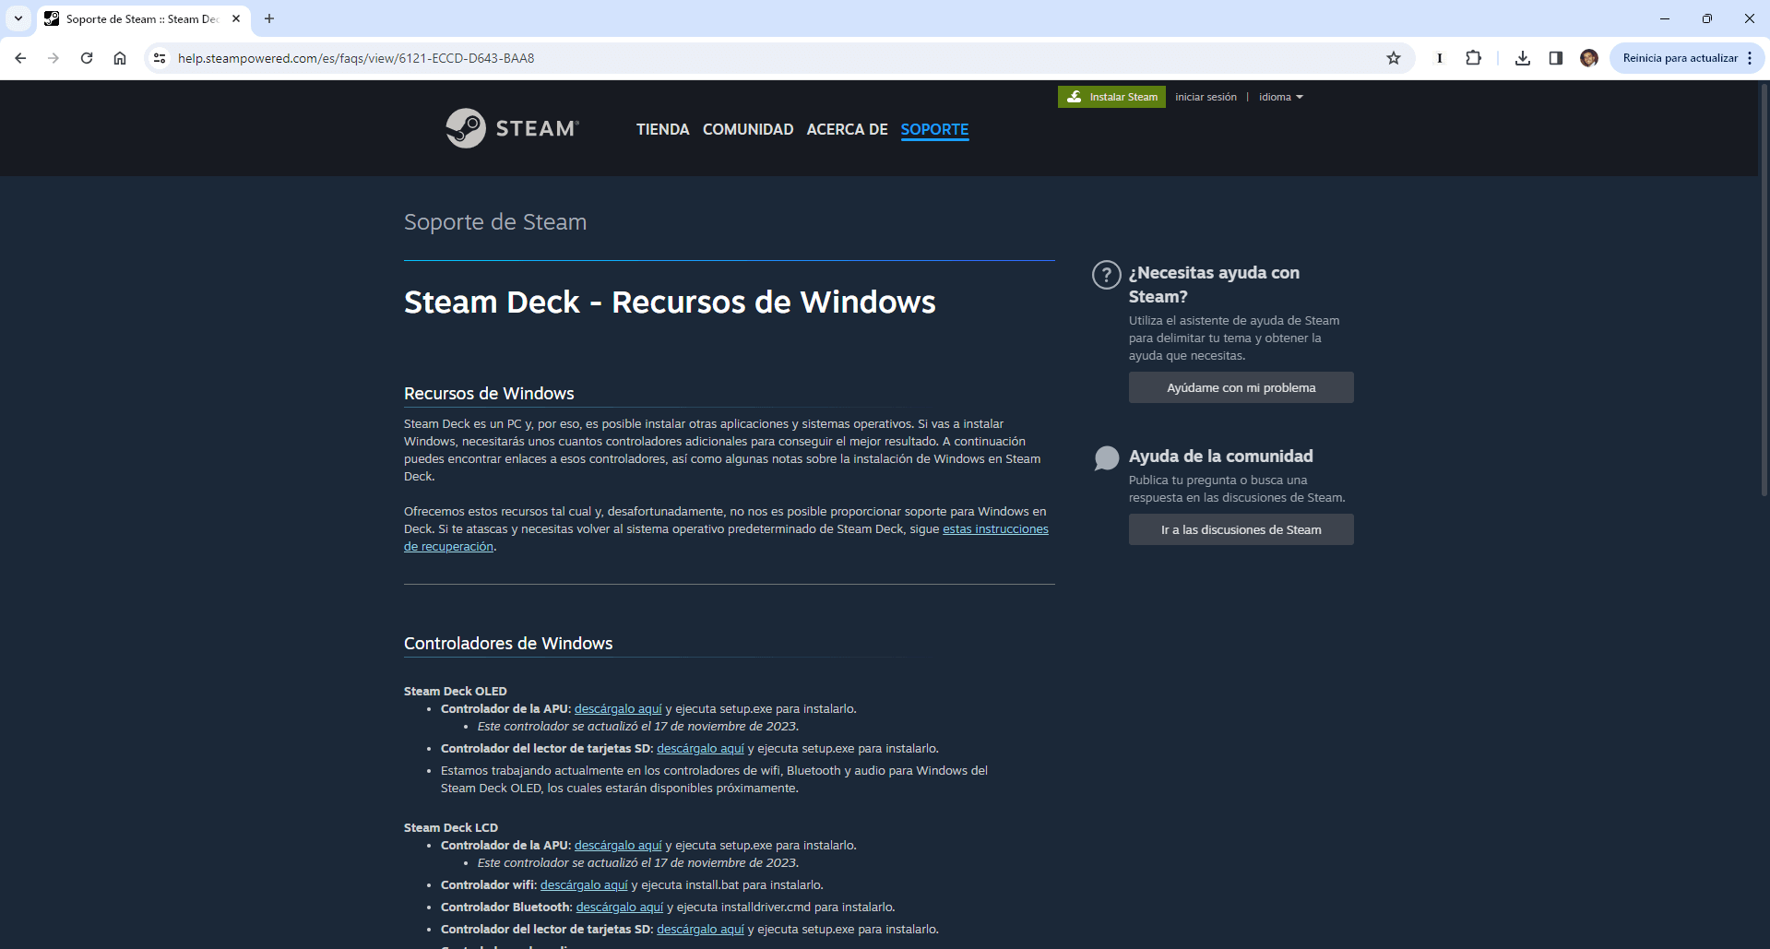Click the Controladores de Windows heading
Viewport: 1770px width, 949px height.
(x=508, y=644)
